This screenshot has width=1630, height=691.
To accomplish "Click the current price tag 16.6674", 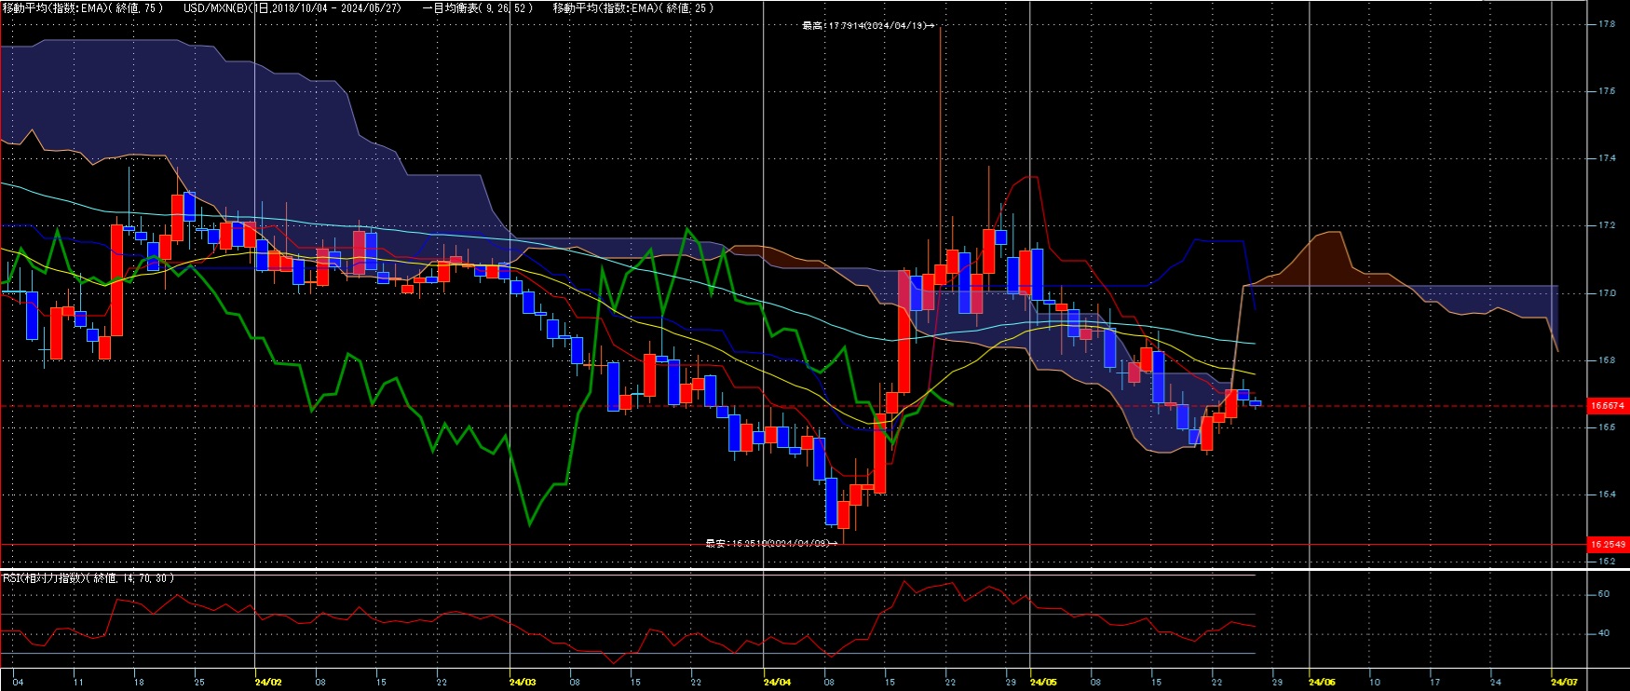I will 1607,406.
